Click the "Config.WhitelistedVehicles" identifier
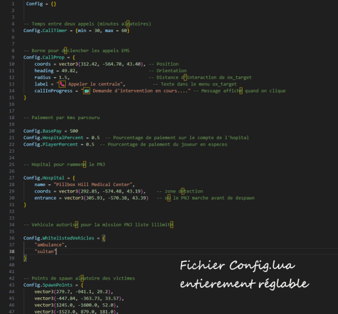The height and width of the screenshot is (314, 338). point(59,238)
